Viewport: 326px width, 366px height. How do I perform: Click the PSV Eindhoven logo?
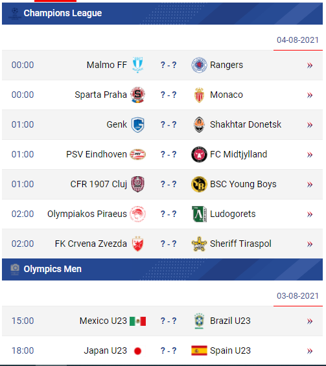[x=137, y=154]
